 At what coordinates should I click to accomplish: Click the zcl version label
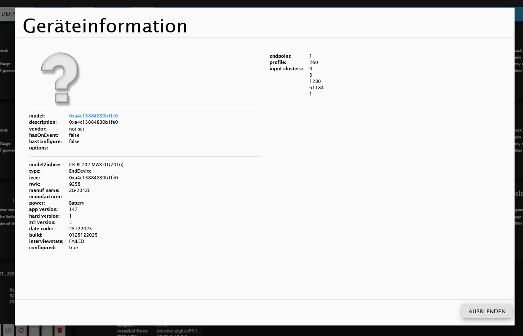click(x=42, y=222)
